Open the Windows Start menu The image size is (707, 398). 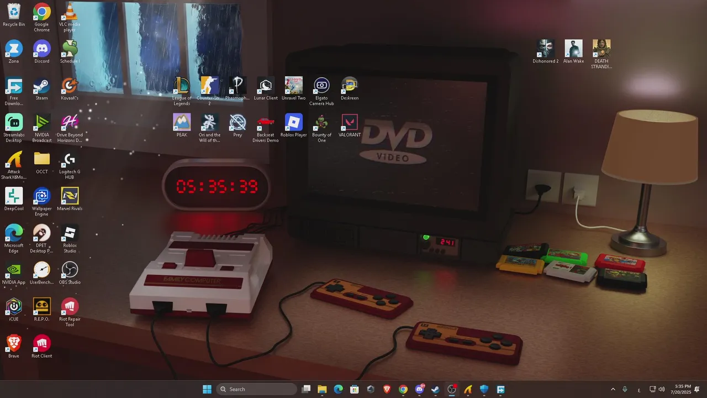[207, 389]
